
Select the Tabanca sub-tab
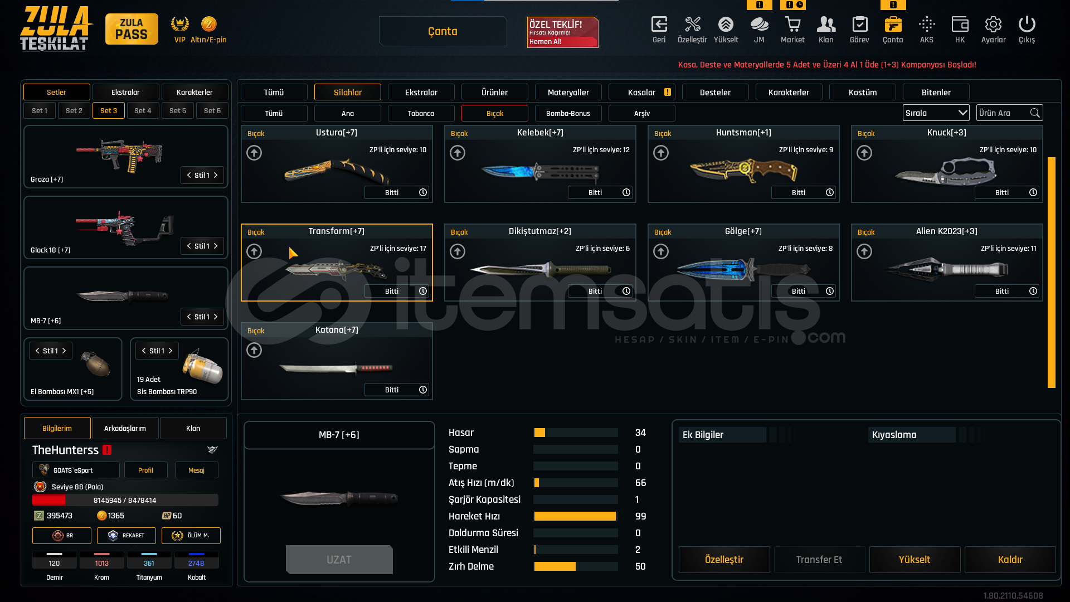[x=421, y=113]
